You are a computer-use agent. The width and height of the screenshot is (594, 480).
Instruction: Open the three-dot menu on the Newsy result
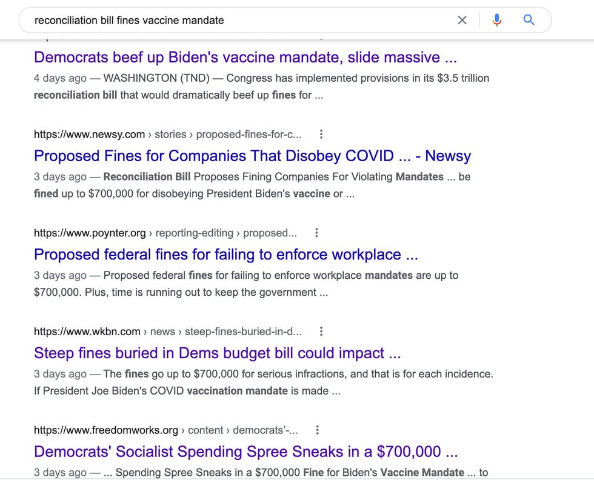point(321,134)
